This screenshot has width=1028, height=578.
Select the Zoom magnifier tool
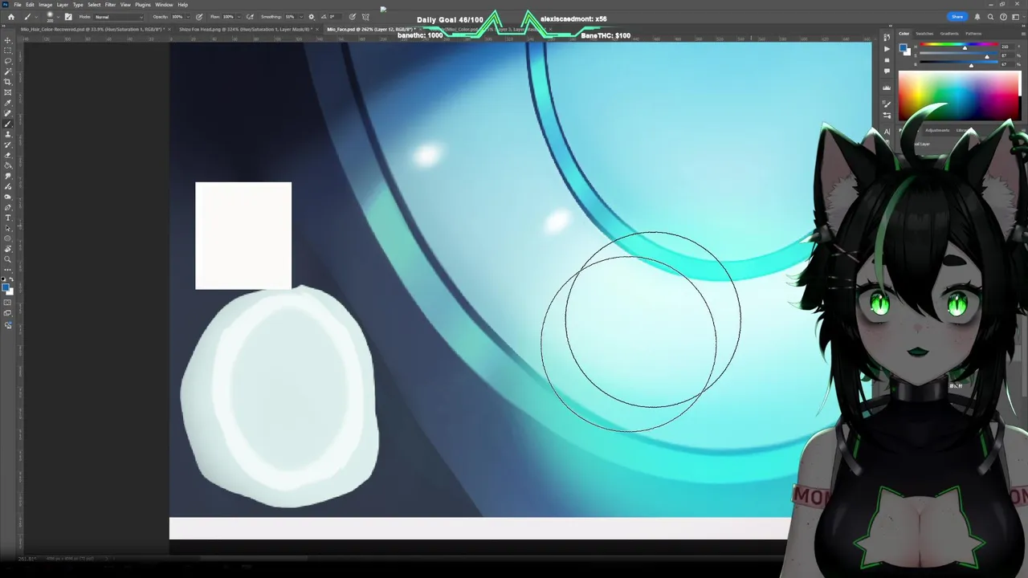(8, 259)
